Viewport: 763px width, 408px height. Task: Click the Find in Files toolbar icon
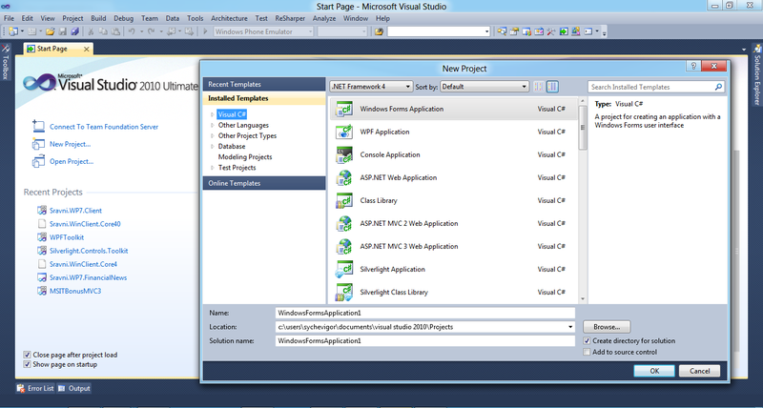[x=379, y=31]
